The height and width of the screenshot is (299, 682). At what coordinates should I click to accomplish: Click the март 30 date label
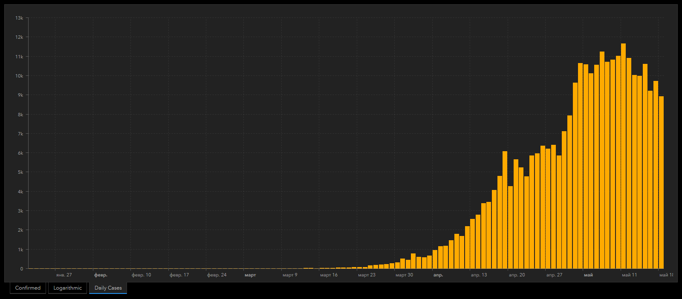tap(404, 275)
